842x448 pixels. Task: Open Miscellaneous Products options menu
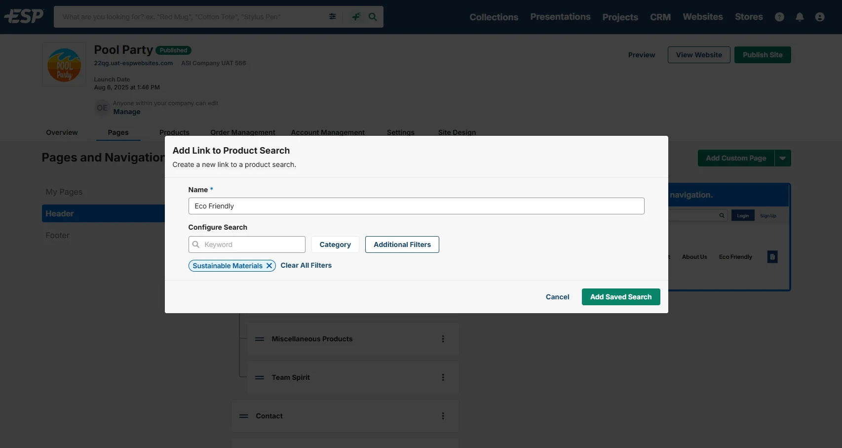(x=443, y=339)
